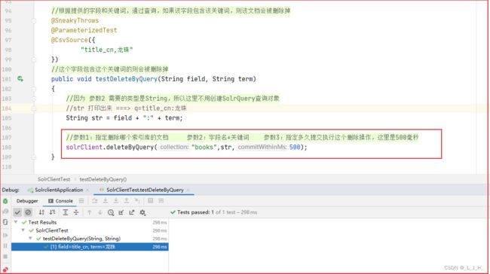Click the deleteByQuery method call

(x=130, y=147)
